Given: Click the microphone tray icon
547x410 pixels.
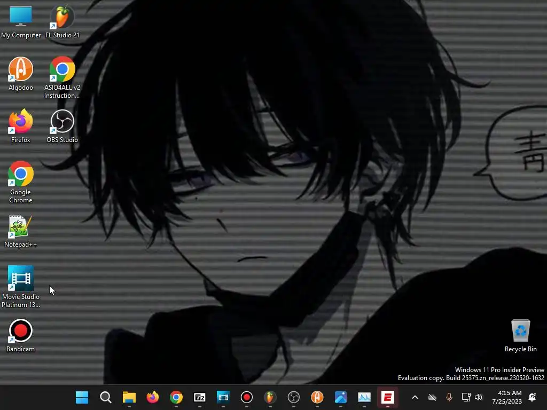Looking at the screenshot, I should [x=449, y=397].
